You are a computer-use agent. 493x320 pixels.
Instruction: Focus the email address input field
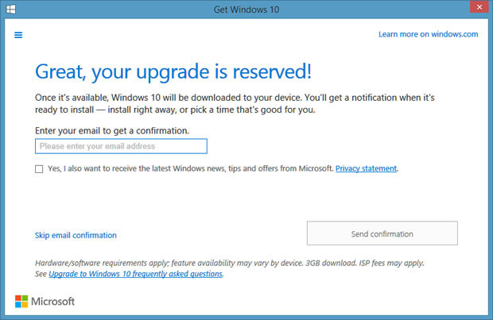coord(121,146)
